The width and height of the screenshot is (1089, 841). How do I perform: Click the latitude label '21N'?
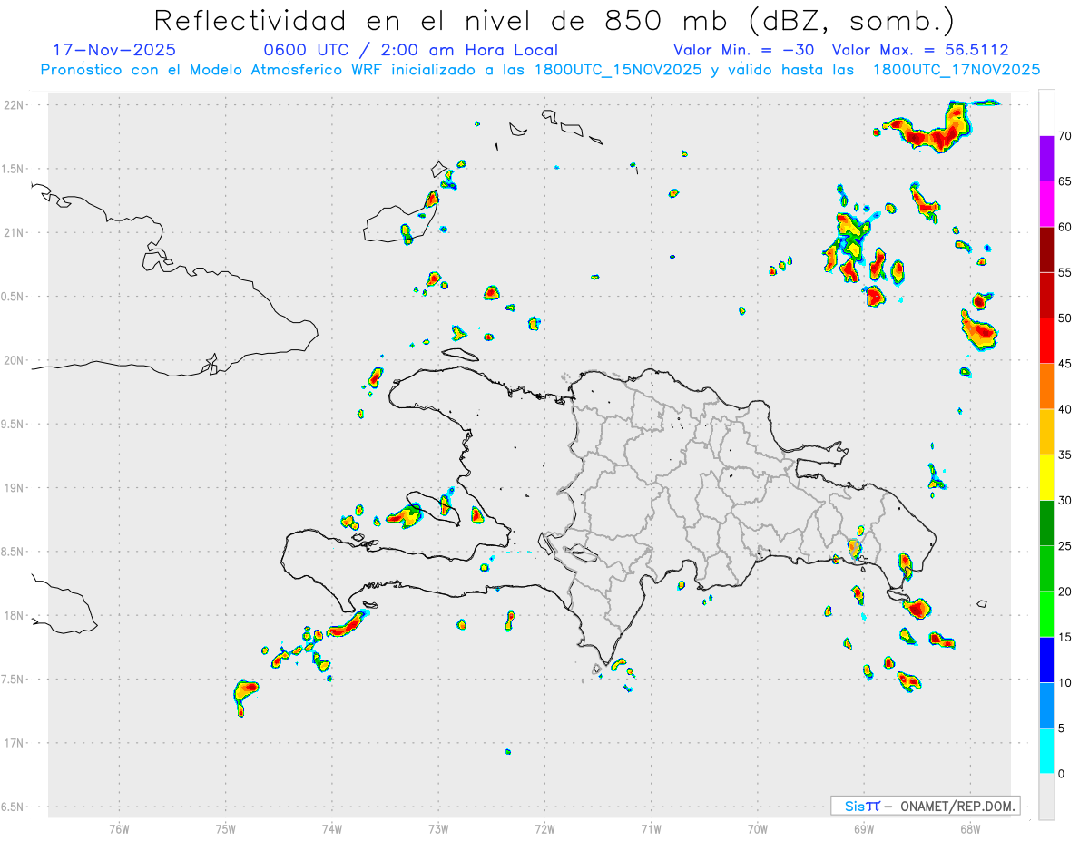15,232
